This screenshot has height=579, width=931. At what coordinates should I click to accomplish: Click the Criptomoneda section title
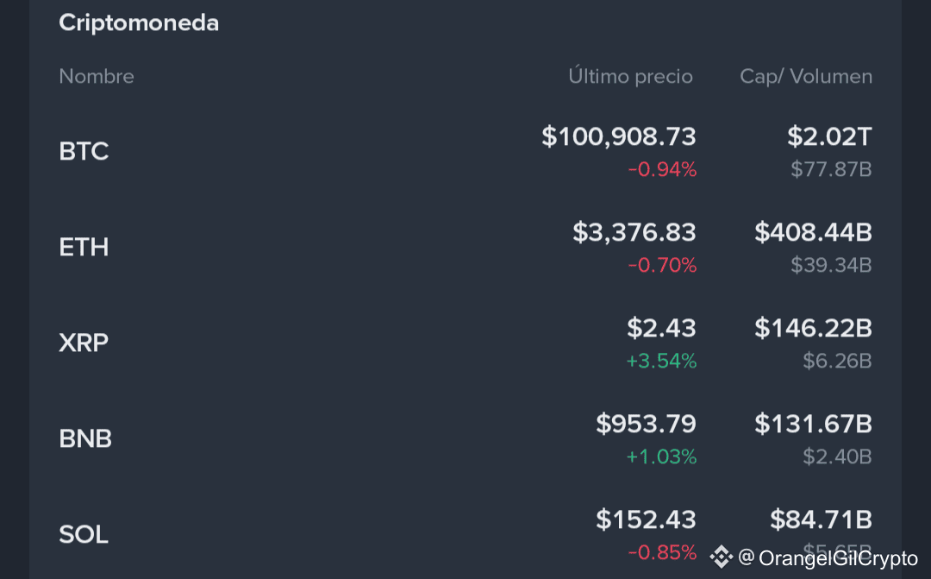point(139,23)
